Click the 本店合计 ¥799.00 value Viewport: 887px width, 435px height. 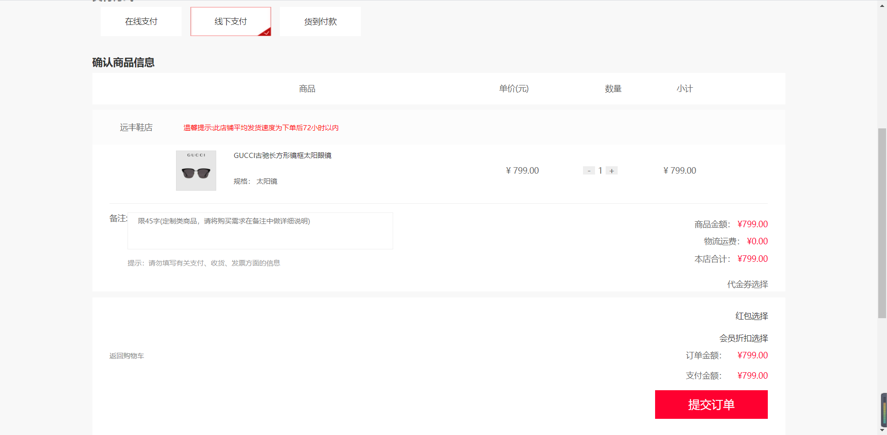753,259
